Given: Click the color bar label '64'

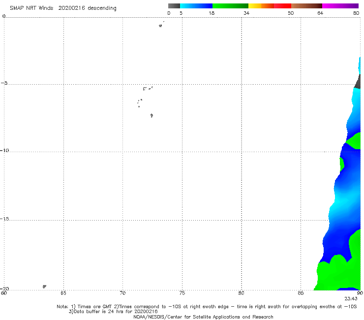Looking at the screenshot, I should 320,13.
